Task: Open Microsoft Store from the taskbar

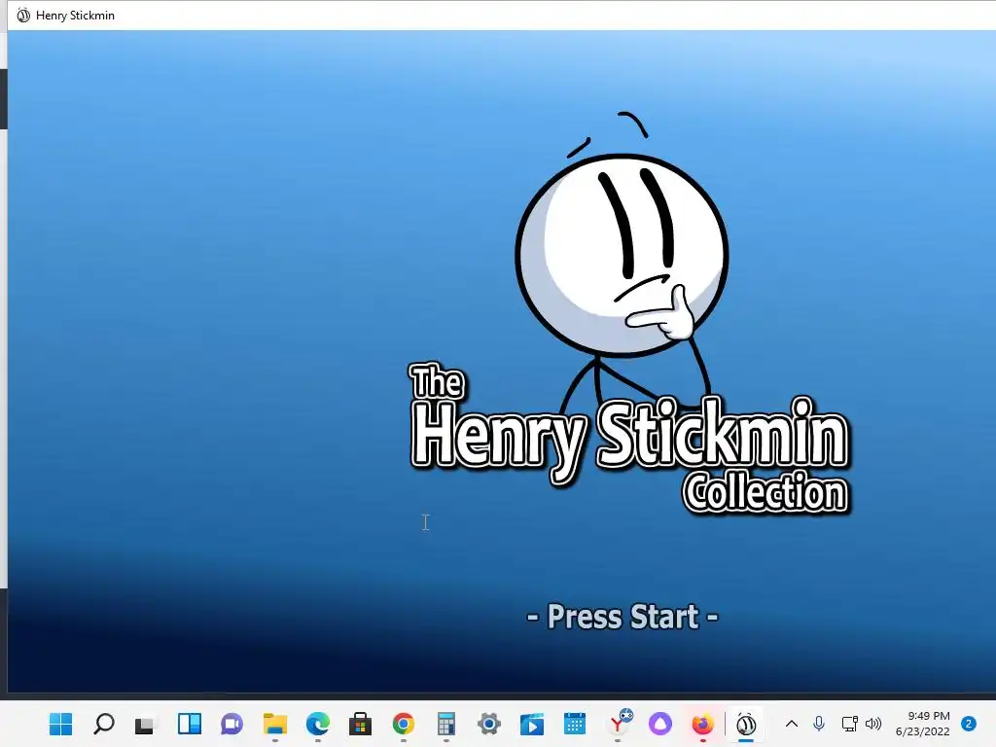Action: tap(360, 724)
